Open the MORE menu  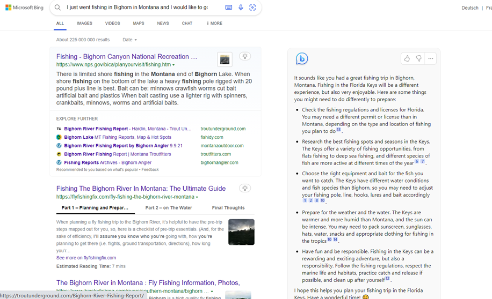coord(215,23)
